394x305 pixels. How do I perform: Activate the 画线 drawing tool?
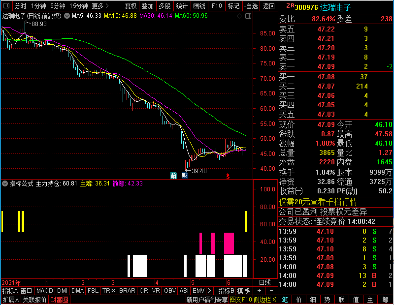coord(199,6)
